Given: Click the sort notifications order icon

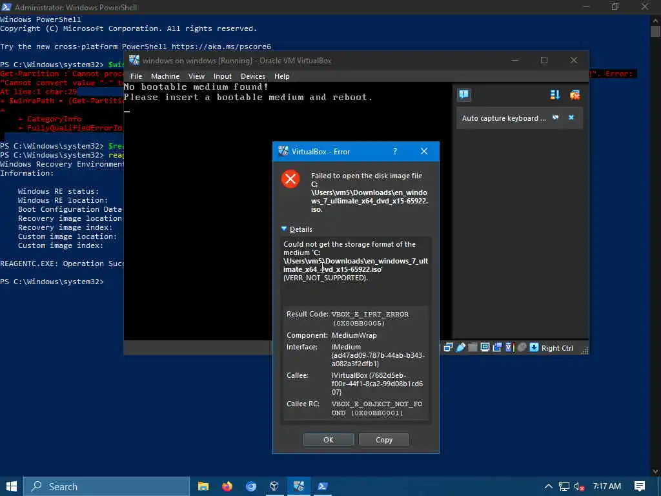Looking at the screenshot, I should (555, 95).
